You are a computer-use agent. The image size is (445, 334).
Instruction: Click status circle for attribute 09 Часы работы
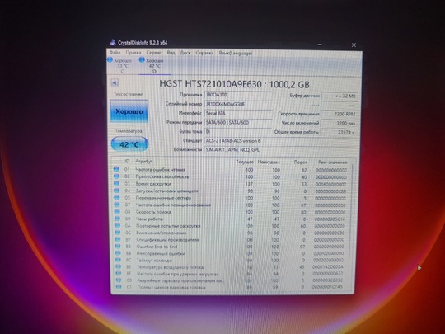pos(117,219)
